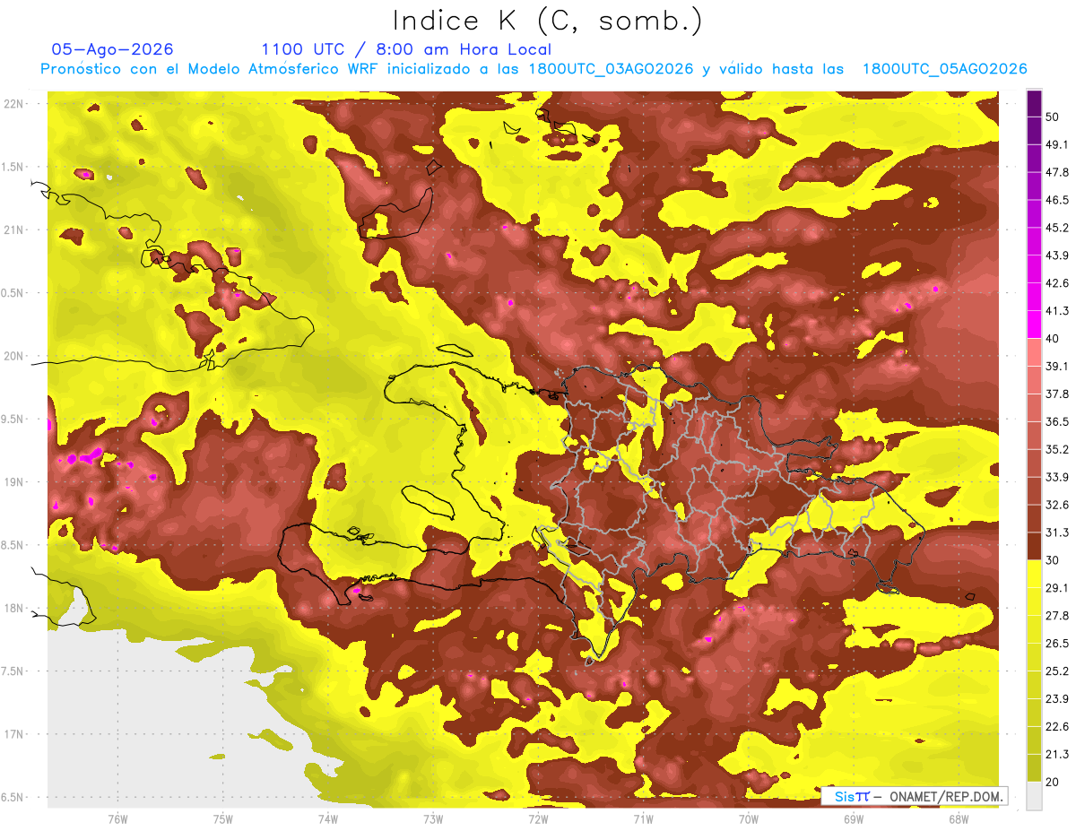Click the valid-until timestamp "1800UTC_05AGO2026"
This screenshot has height=831, width=1076.
click(x=944, y=69)
